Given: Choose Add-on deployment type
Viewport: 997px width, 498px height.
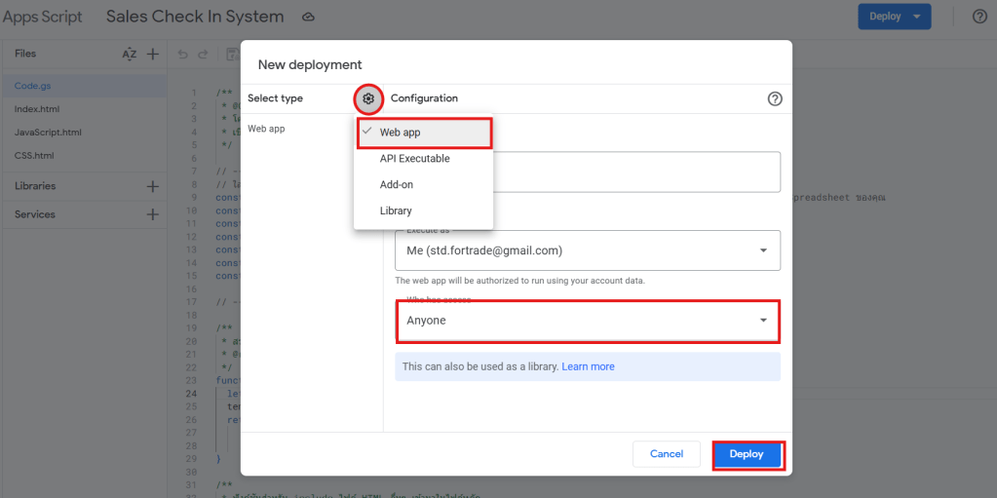Looking at the screenshot, I should (397, 184).
